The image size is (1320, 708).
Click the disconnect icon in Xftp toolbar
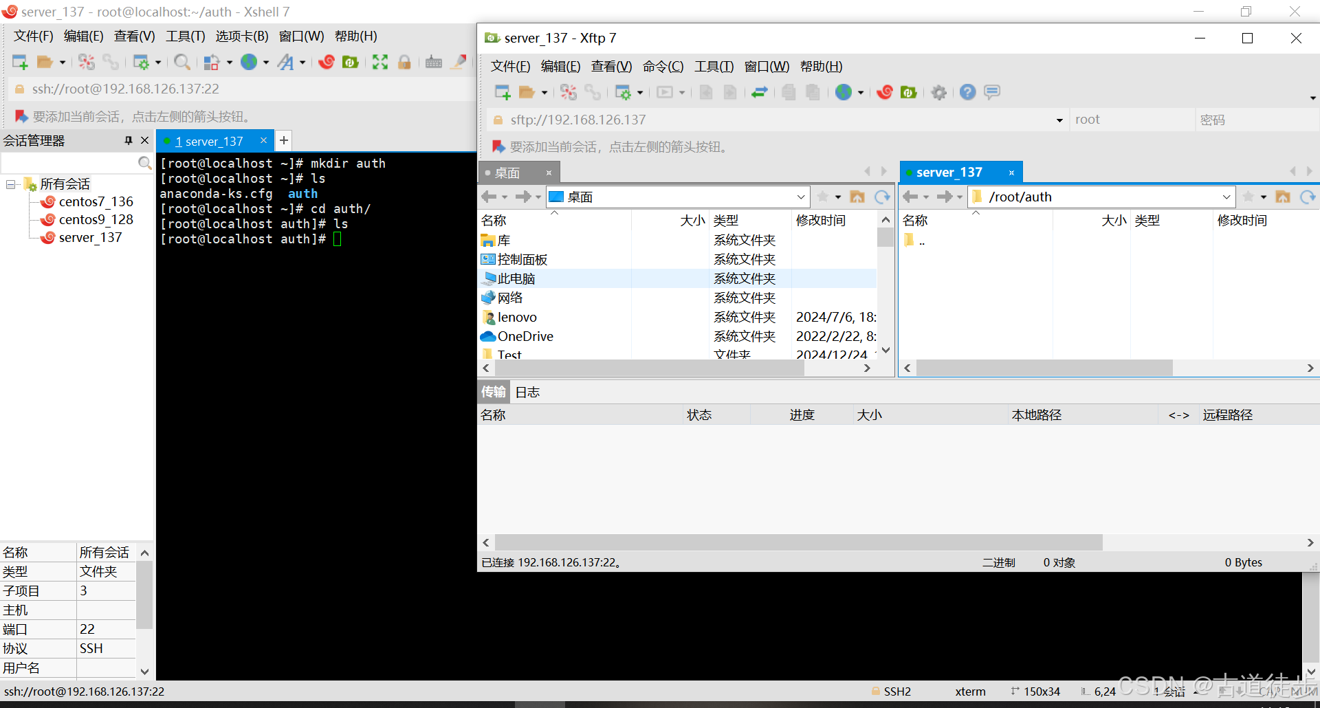569,92
